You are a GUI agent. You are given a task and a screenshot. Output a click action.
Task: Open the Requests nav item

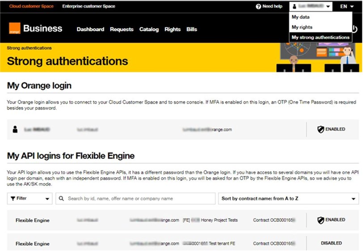click(122, 29)
